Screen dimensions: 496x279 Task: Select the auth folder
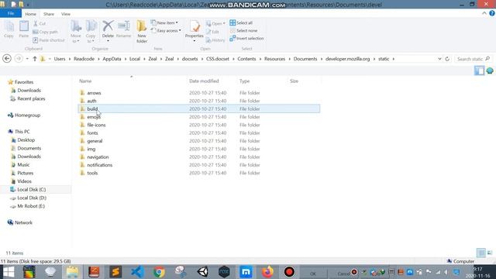[91, 101]
